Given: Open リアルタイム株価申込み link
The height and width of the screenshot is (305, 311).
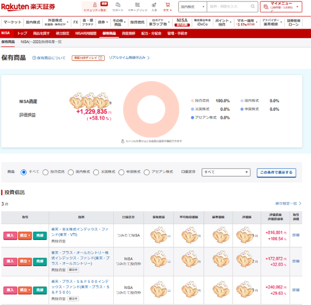Looking at the screenshot, I should click(129, 58).
